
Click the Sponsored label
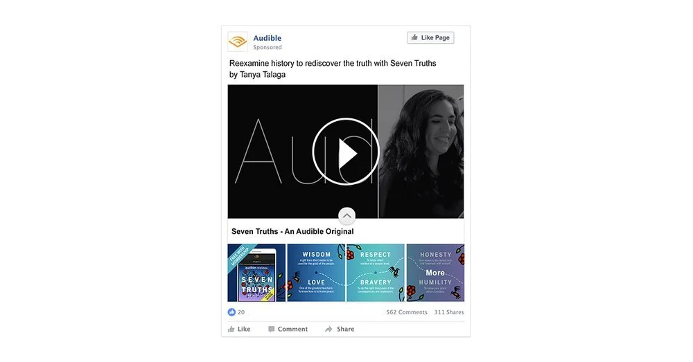(267, 47)
